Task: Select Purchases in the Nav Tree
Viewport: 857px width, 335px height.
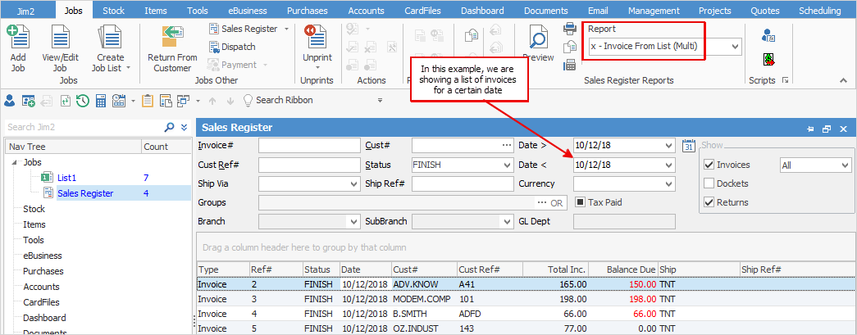Action: [x=43, y=271]
